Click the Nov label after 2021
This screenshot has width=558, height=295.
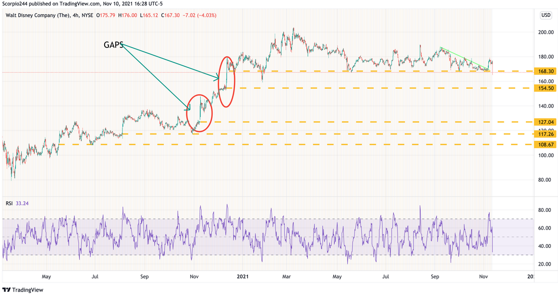[483, 276]
